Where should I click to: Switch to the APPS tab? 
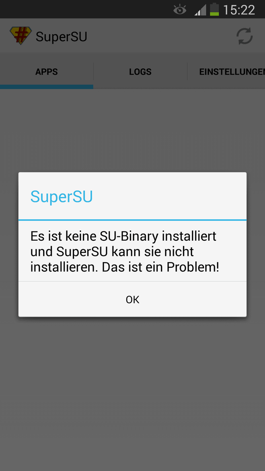pos(47,72)
